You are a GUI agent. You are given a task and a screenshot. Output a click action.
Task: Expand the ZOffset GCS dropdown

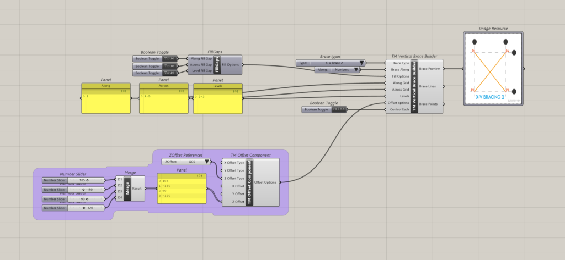click(207, 162)
